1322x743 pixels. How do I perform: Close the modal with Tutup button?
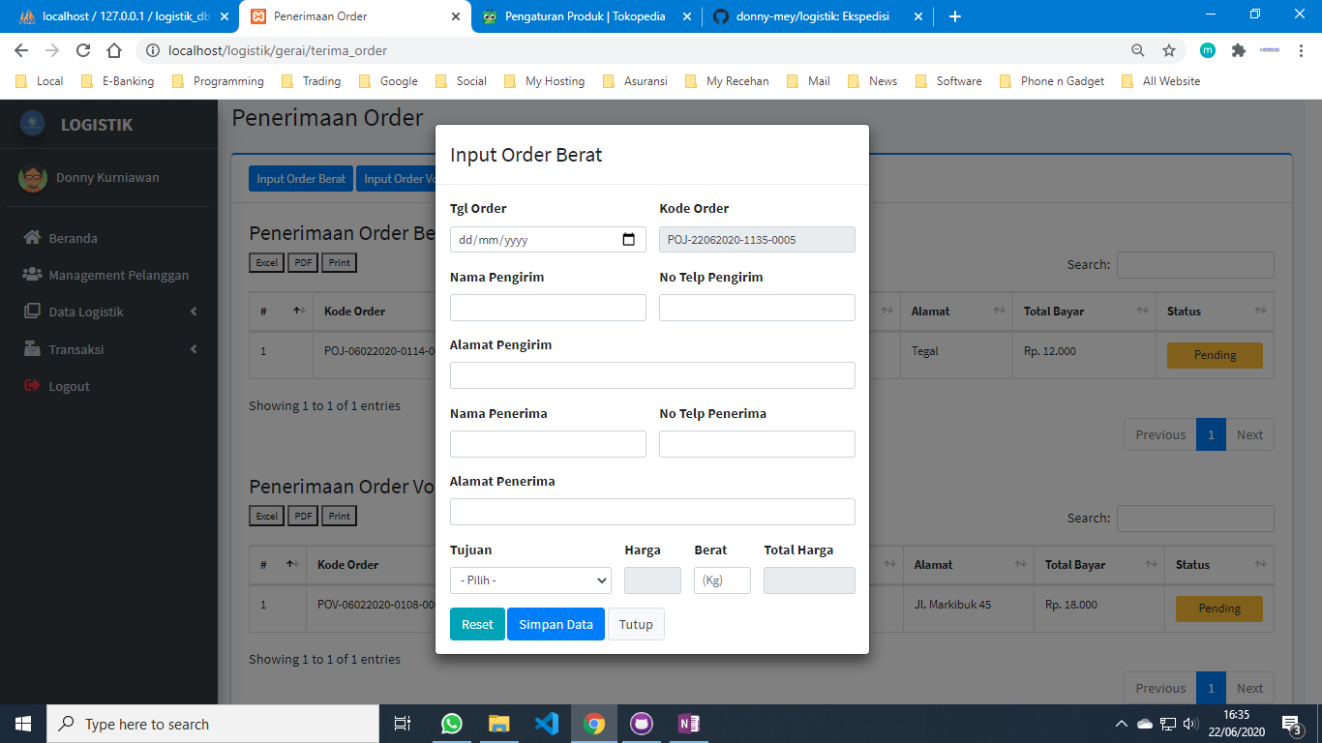coord(636,624)
